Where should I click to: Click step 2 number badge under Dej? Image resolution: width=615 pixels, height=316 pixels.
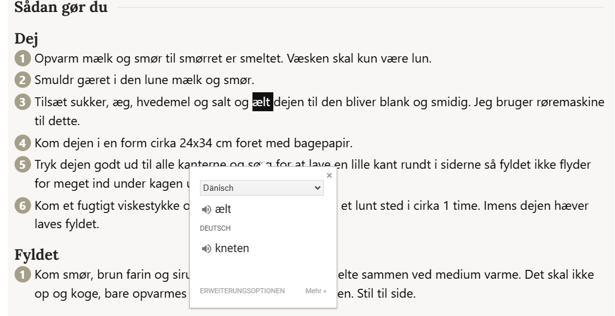click(23, 80)
